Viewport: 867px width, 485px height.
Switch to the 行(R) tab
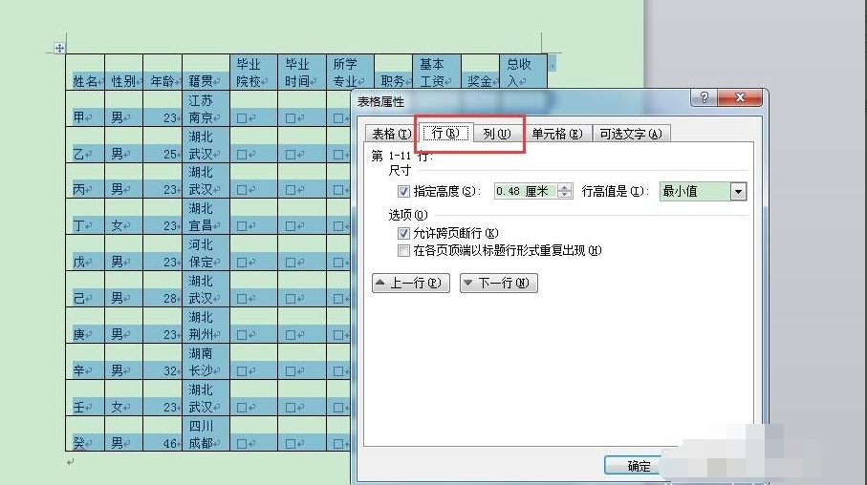click(x=445, y=133)
